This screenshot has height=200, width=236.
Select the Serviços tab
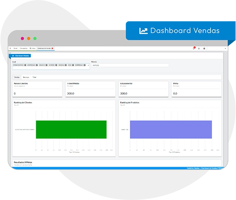click(26, 77)
